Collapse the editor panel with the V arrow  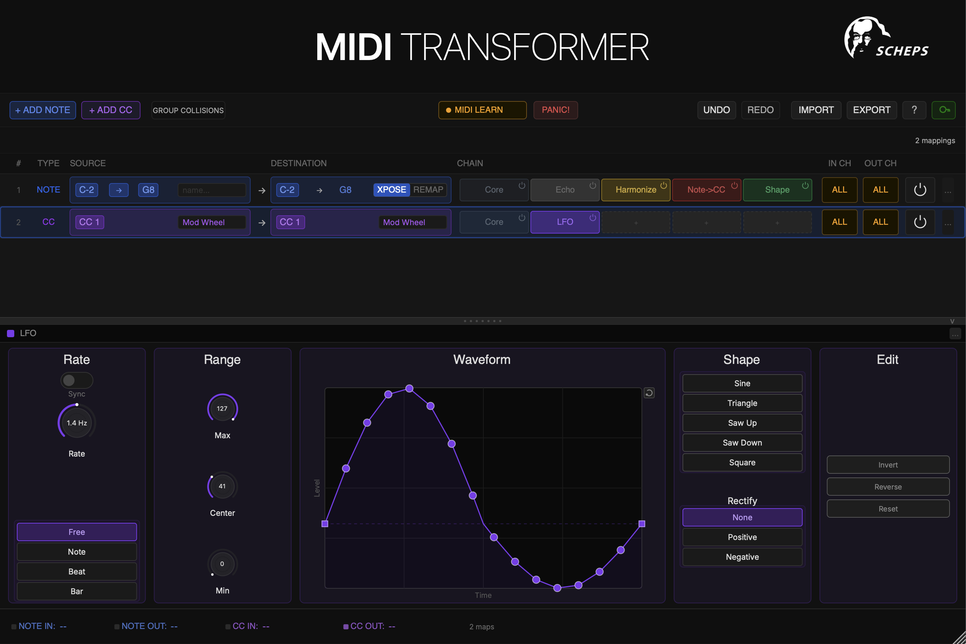point(952,321)
